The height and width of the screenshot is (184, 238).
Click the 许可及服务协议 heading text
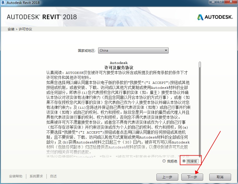pyautogui.click(x=119, y=68)
